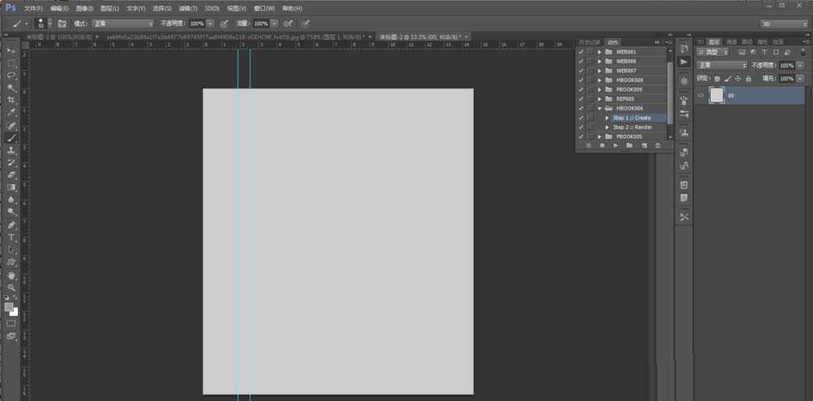Open the brush mode dropdown in options bar
The image size is (813, 401).
121,24
